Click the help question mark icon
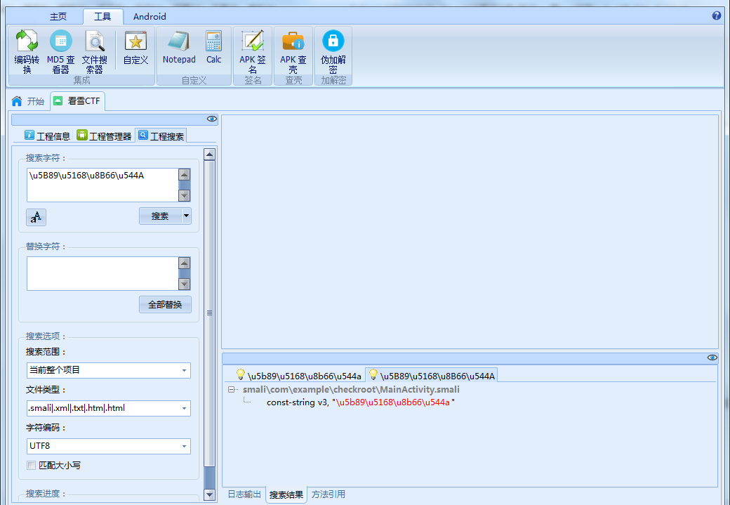Screen dimensions: 730x505 point(717,15)
